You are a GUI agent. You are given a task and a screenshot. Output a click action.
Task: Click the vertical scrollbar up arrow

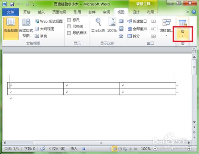point(194,57)
